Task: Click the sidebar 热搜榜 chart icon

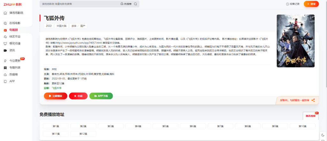Action: pyautogui.click(x=5, y=75)
